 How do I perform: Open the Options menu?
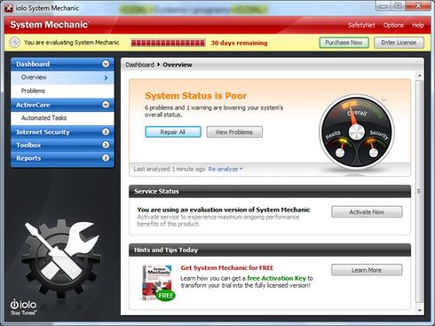coord(393,25)
